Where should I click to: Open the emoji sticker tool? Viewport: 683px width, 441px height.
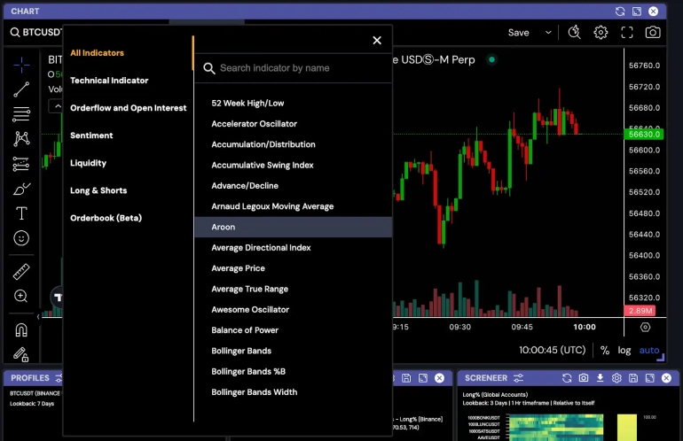point(21,238)
